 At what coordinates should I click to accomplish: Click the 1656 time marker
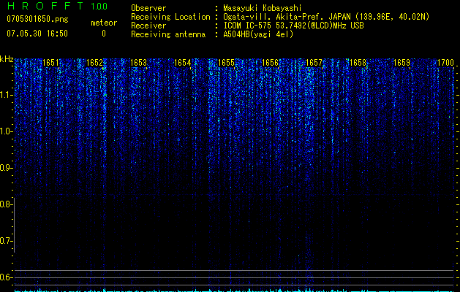270,63
